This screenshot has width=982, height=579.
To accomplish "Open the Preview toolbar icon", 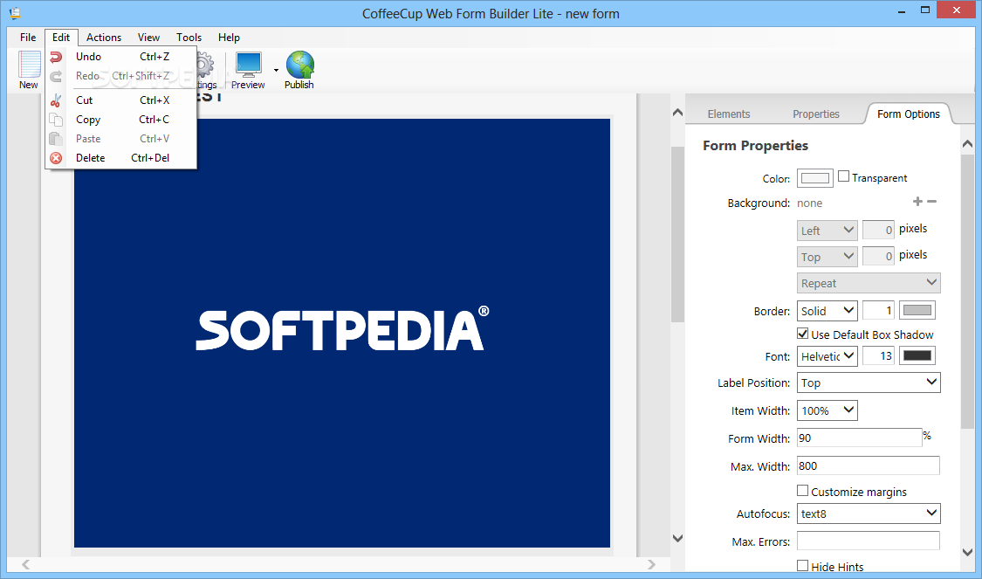I will pos(248,65).
